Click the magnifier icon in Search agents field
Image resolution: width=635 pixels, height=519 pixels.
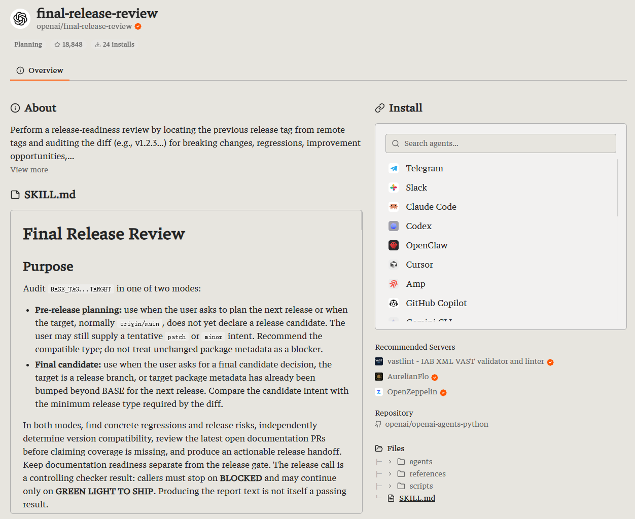click(x=396, y=143)
